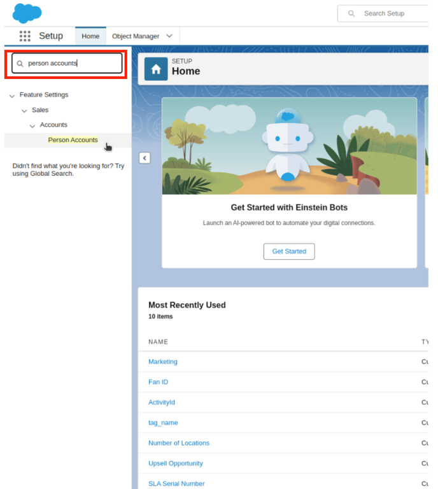Click the Salesforce cloud logo
This screenshot has height=489, width=438.
coord(27,13)
